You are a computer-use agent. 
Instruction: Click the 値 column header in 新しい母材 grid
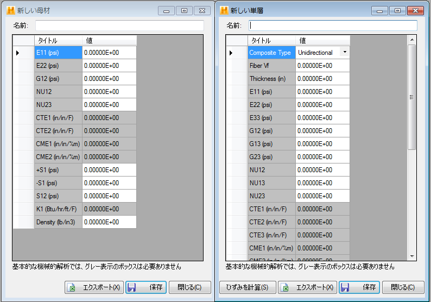pyautogui.click(x=110, y=41)
